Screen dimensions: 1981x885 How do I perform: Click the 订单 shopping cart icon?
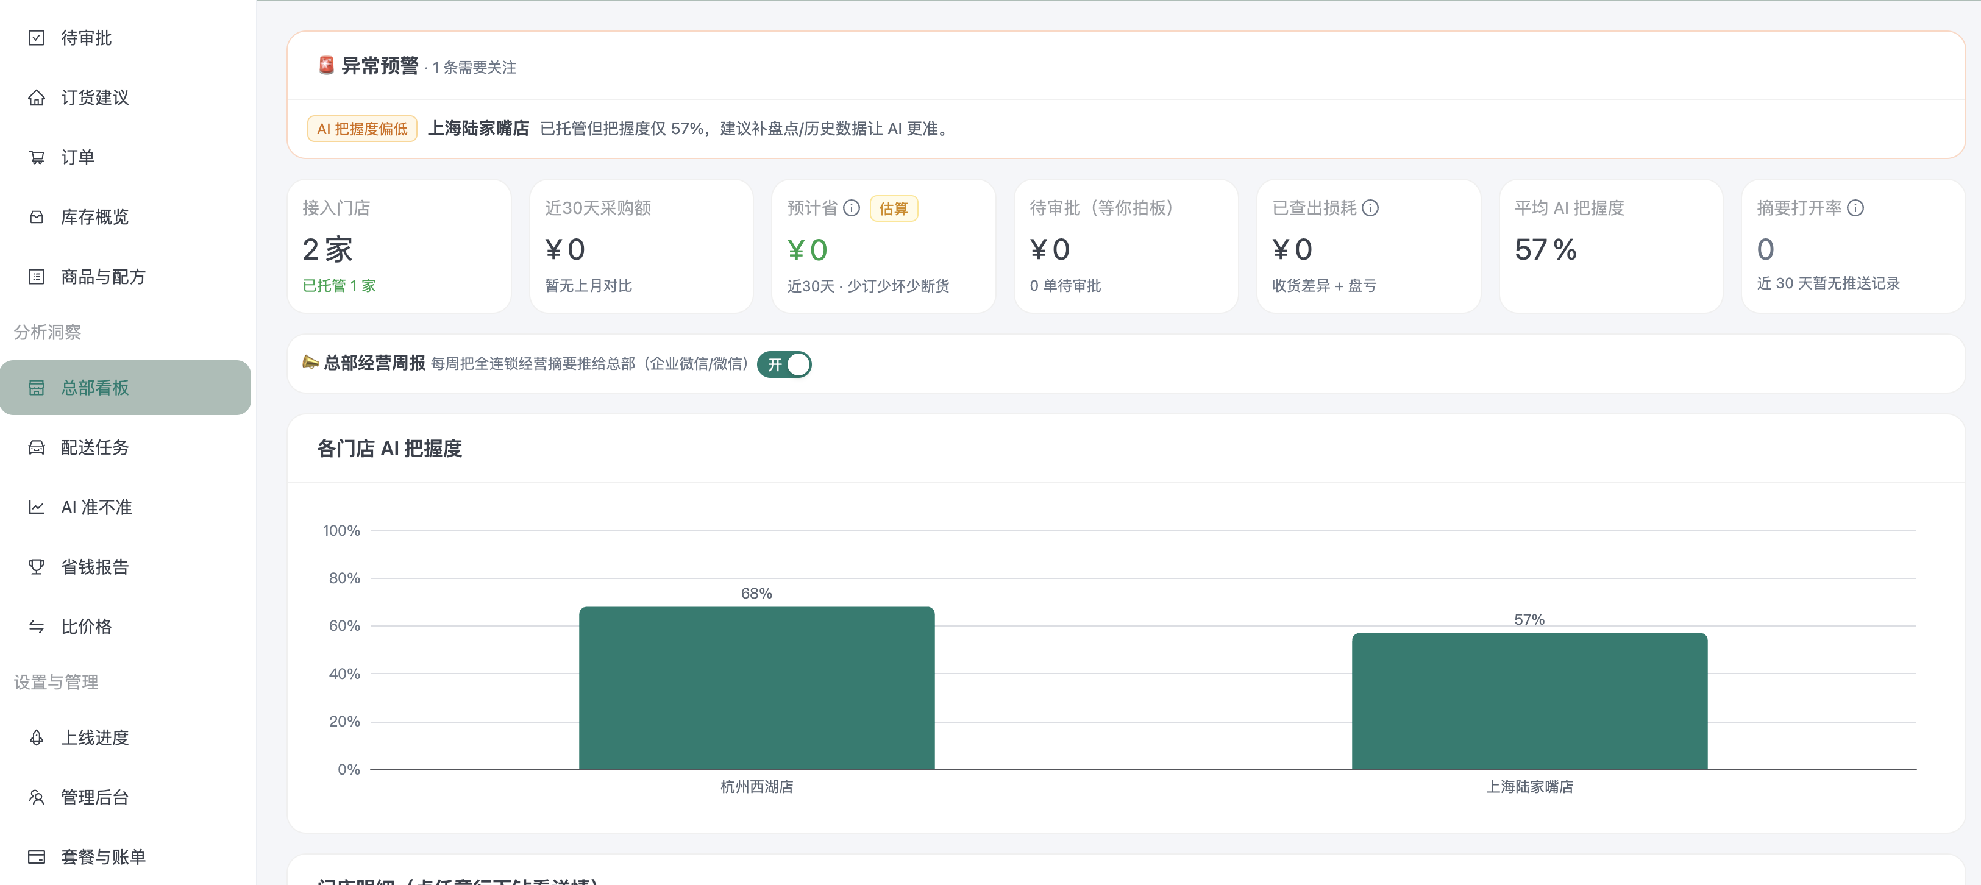pos(36,158)
